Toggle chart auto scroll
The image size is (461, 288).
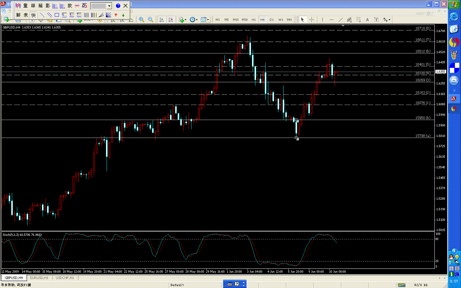click(x=161, y=20)
